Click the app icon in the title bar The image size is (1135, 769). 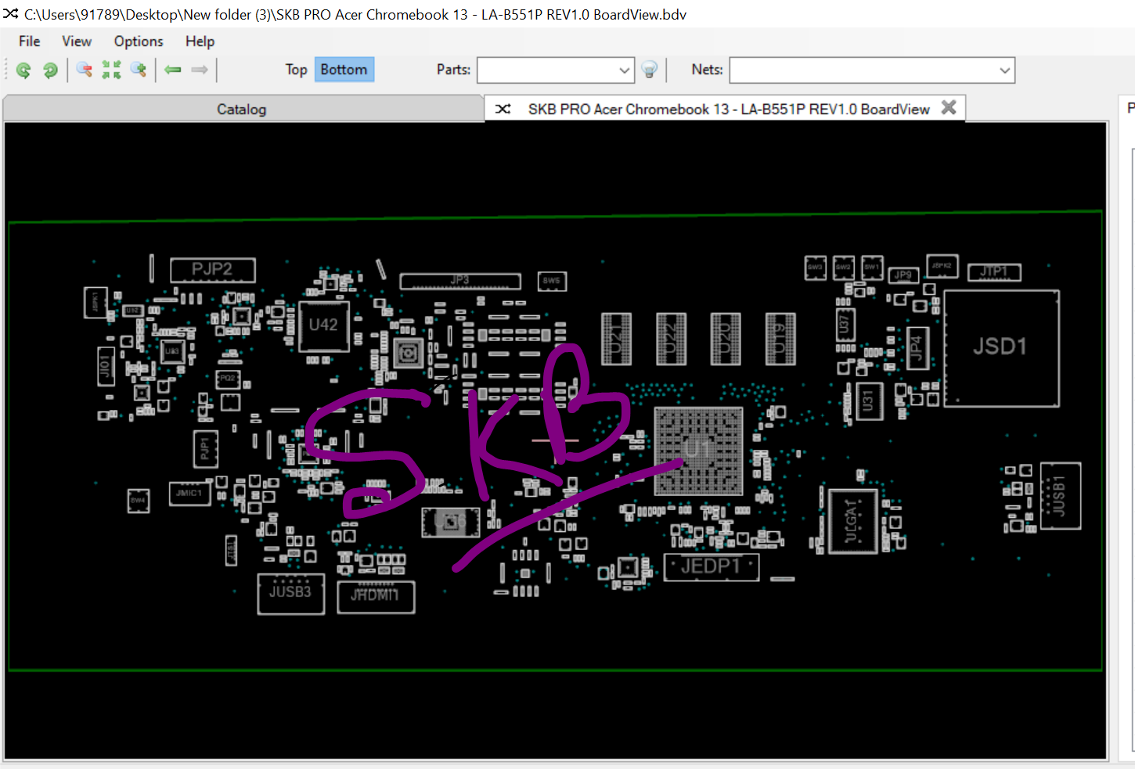click(x=10, y=14)
